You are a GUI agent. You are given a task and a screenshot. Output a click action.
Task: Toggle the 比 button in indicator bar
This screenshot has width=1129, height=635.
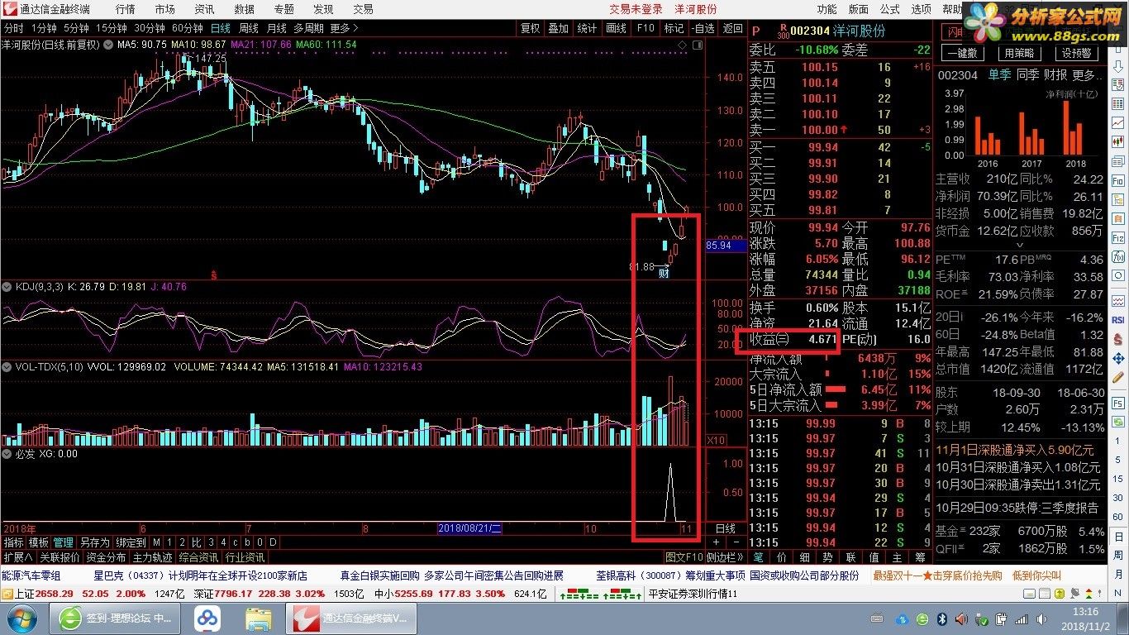196,542
